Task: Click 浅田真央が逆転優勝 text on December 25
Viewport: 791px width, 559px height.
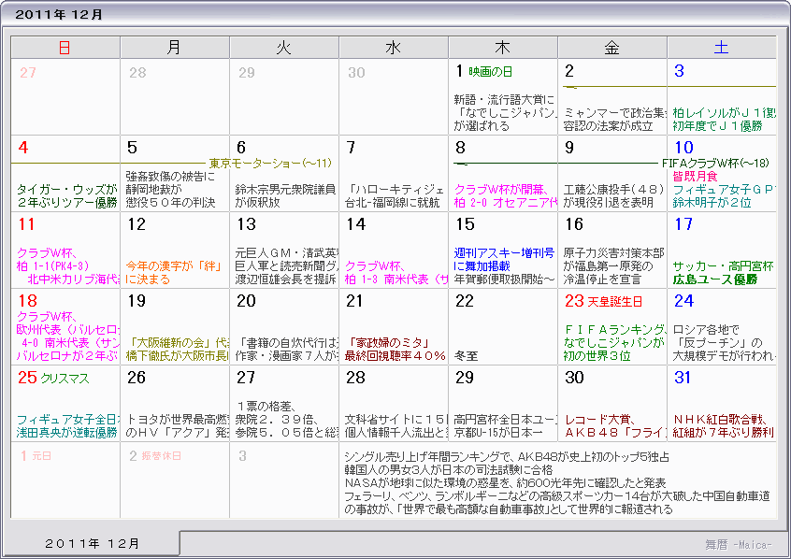Action: [x=67, y=433]
